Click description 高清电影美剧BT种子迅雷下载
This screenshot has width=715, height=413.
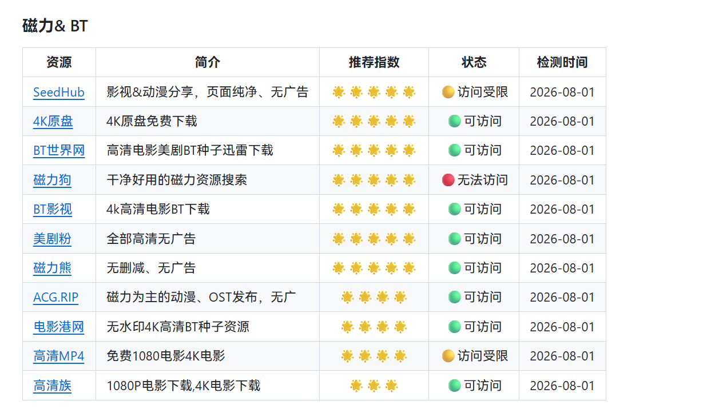click(x=190, y=150)
